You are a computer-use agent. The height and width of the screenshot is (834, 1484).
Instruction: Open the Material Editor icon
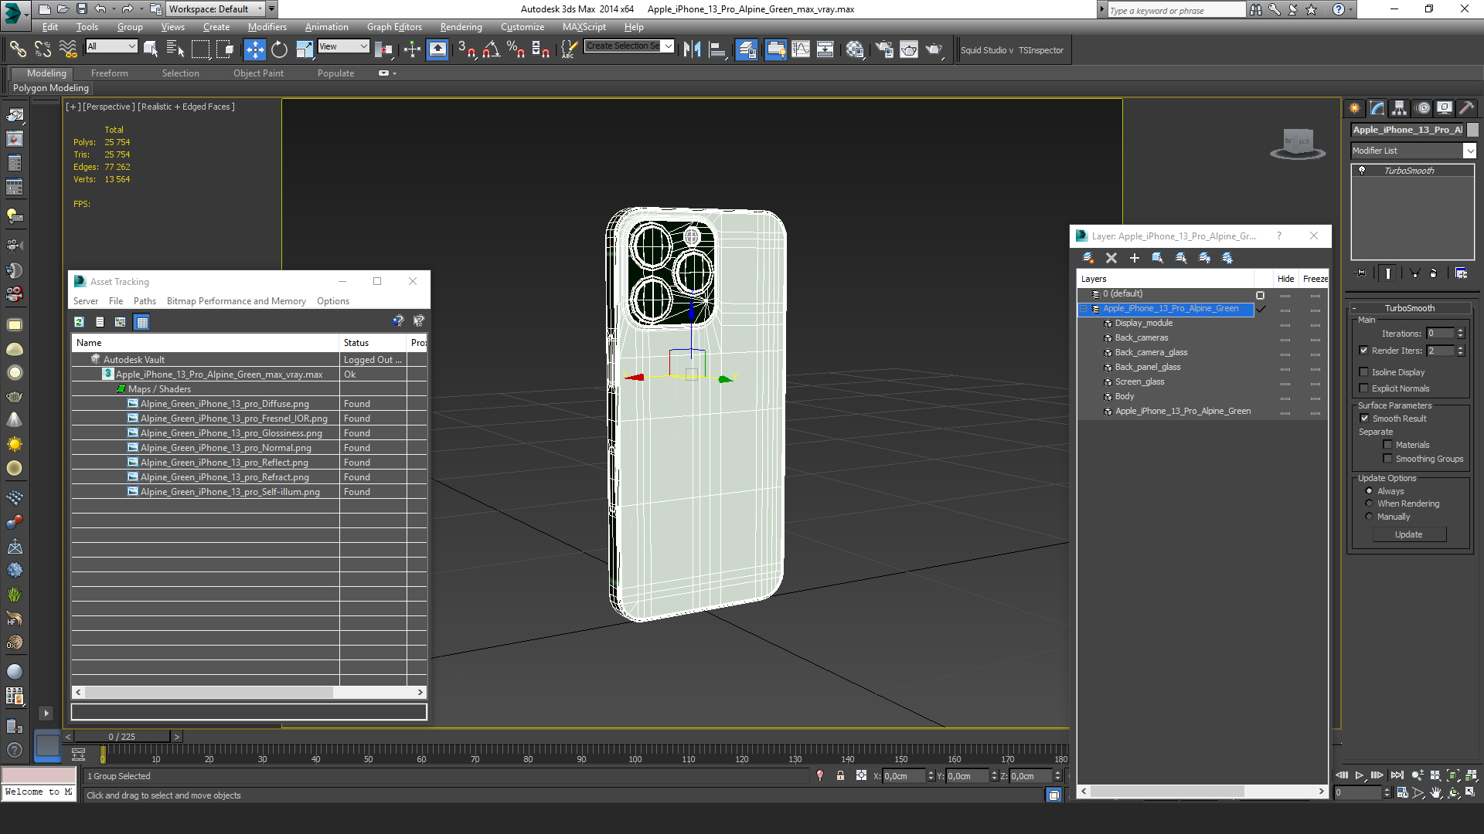point(855,50)
